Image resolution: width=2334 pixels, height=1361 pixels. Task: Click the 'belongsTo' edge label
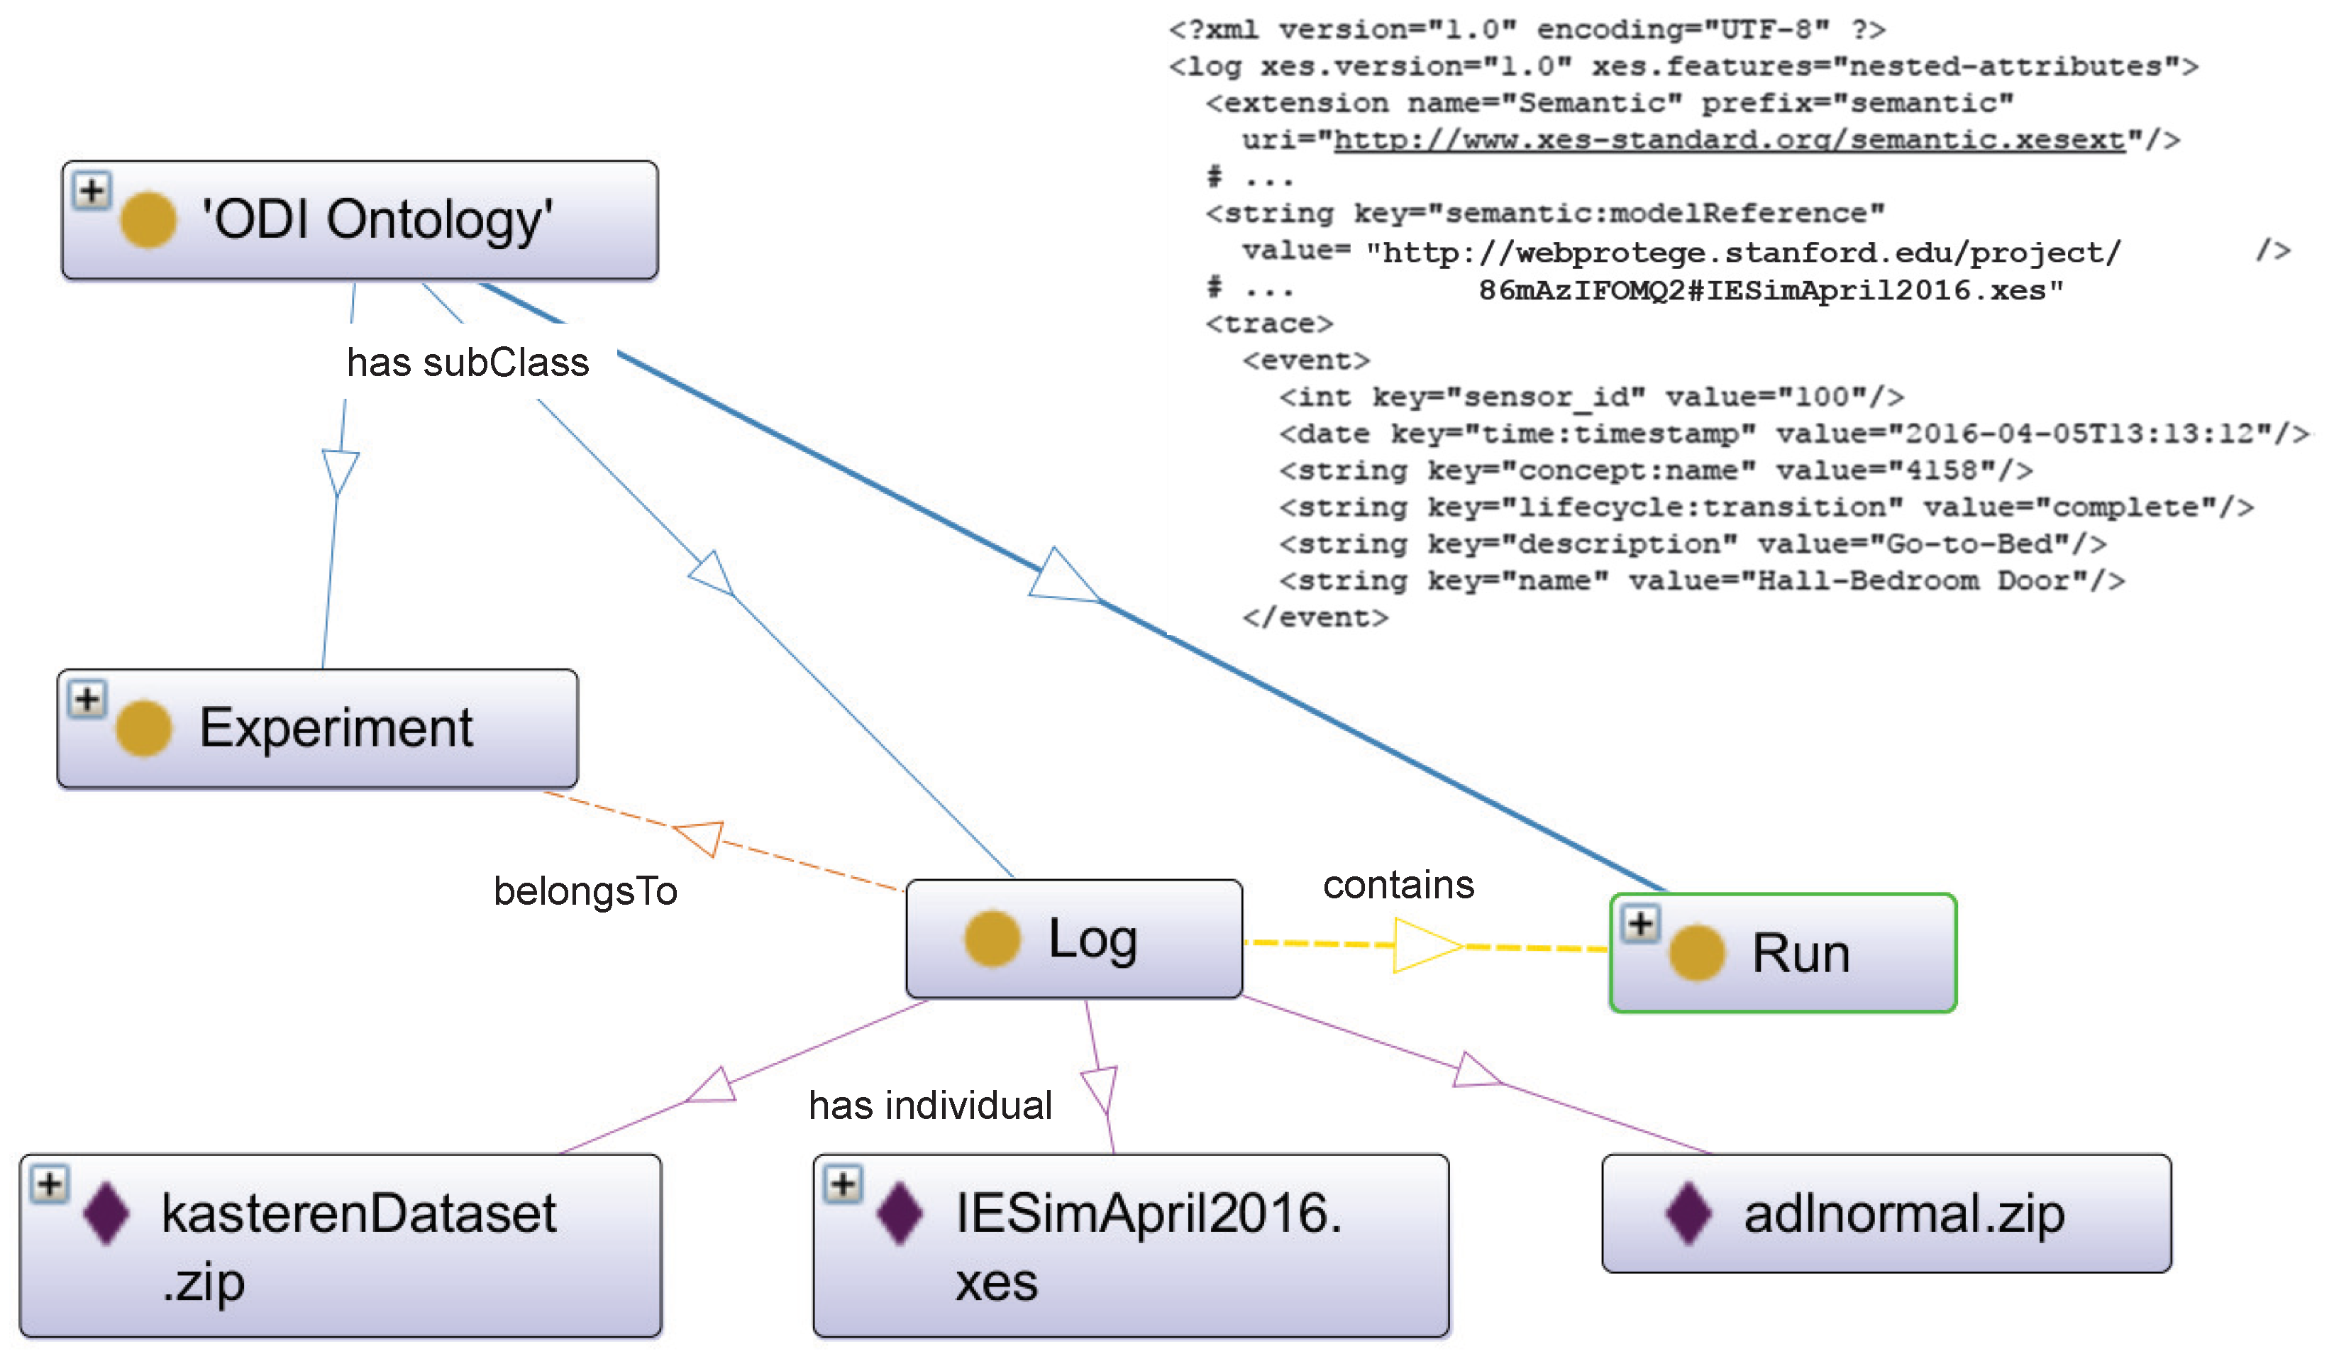pos(585,891)
